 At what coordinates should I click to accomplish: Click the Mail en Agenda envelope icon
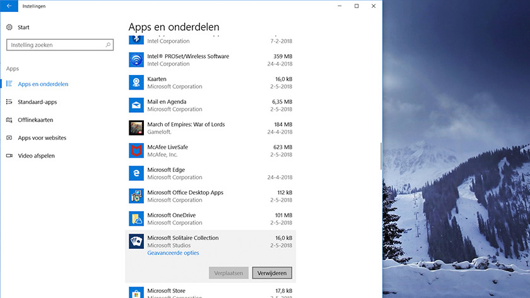137,105
